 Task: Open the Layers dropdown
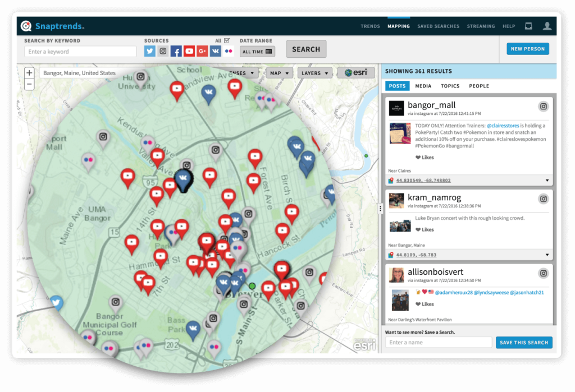coord(316,72)
